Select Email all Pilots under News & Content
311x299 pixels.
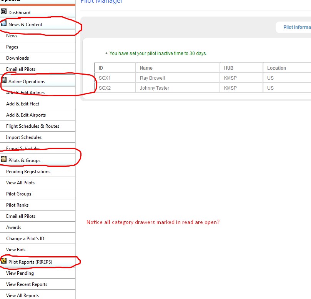coord(38,69)
